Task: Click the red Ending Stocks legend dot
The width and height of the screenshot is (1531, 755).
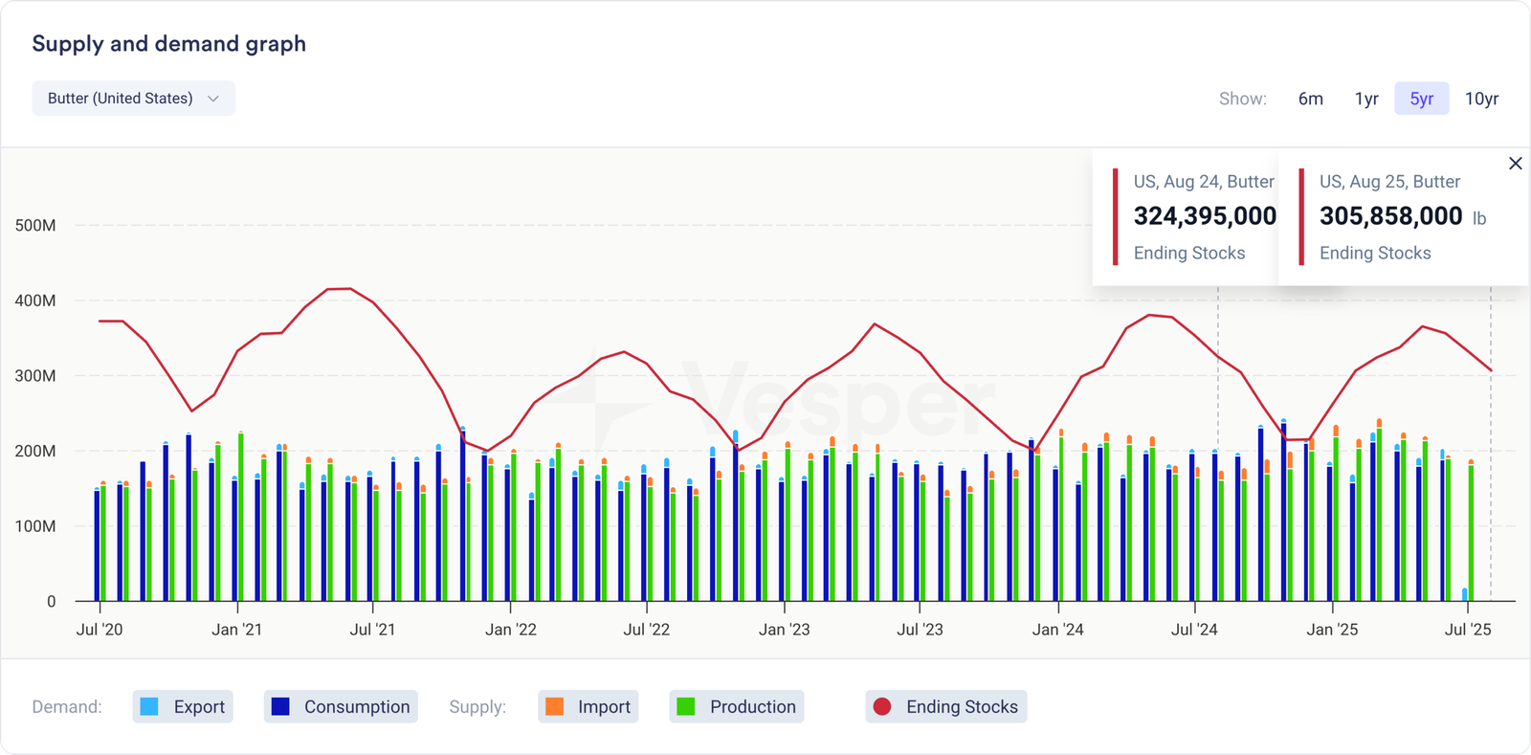Action: click(882, 706)
